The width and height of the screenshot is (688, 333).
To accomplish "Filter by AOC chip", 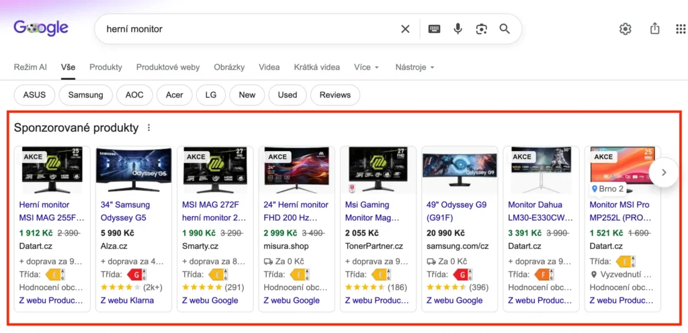I will tap(134, 95).
